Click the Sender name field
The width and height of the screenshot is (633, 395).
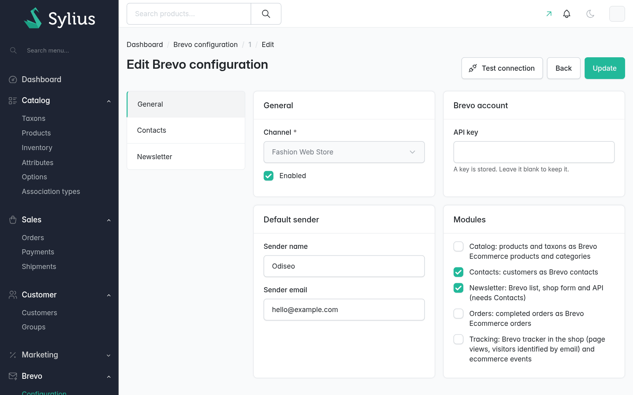click(344, 266)
